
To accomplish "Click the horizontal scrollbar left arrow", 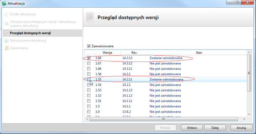I will tap(87, 119).
